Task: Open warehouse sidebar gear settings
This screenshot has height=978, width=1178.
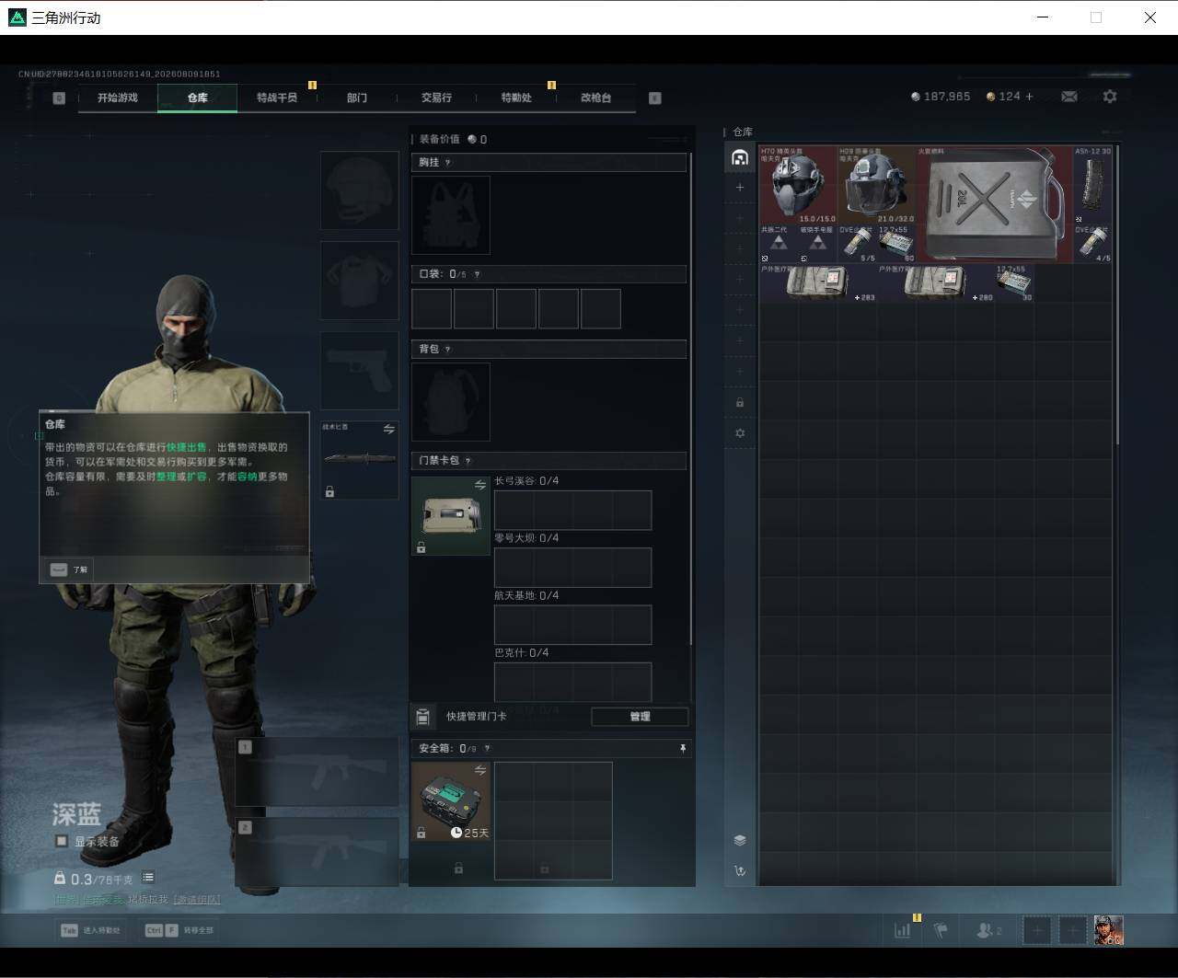Action: (x=740, y=433)
